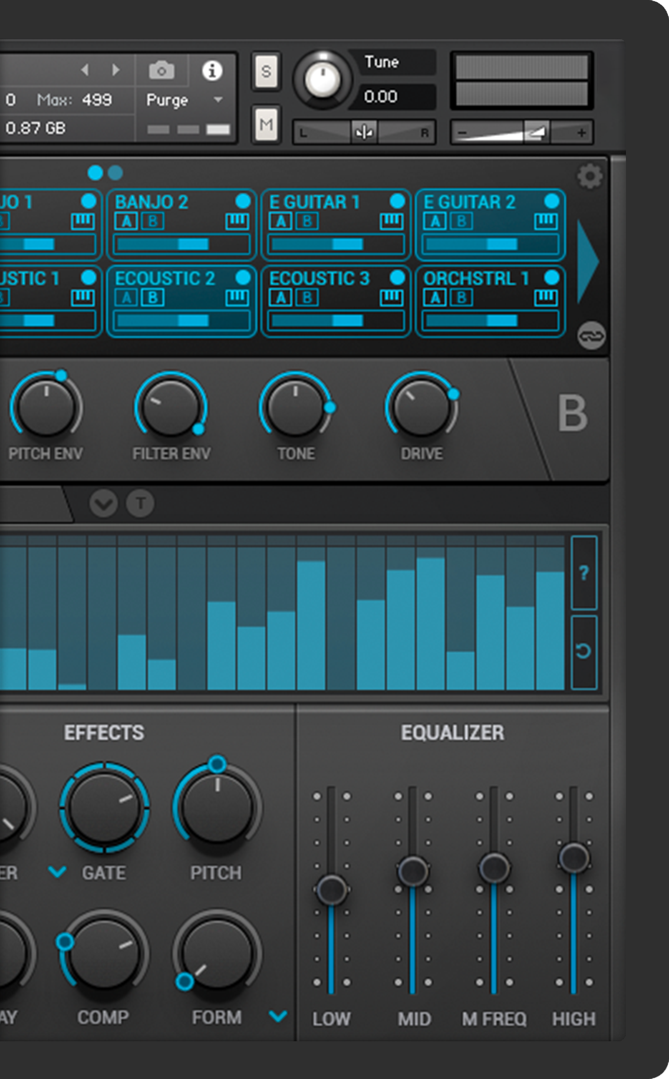Toggle ORCHSTRL 1 slot power dot
The height and width of the screenshot is (1079, 669).
point(552,277)
